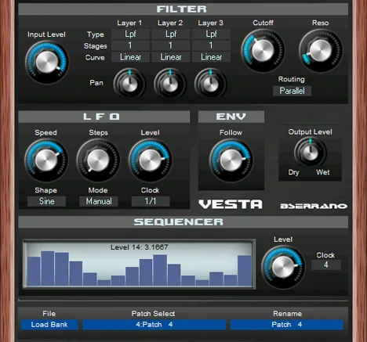
Task: Adjust the filter Cutoff knob
Action: pos(263,50)
